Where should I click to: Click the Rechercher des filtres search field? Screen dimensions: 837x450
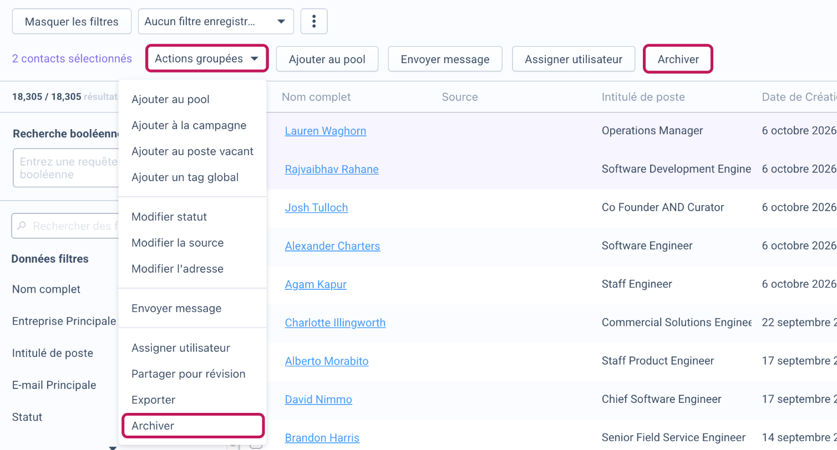[x=65, y=226]
